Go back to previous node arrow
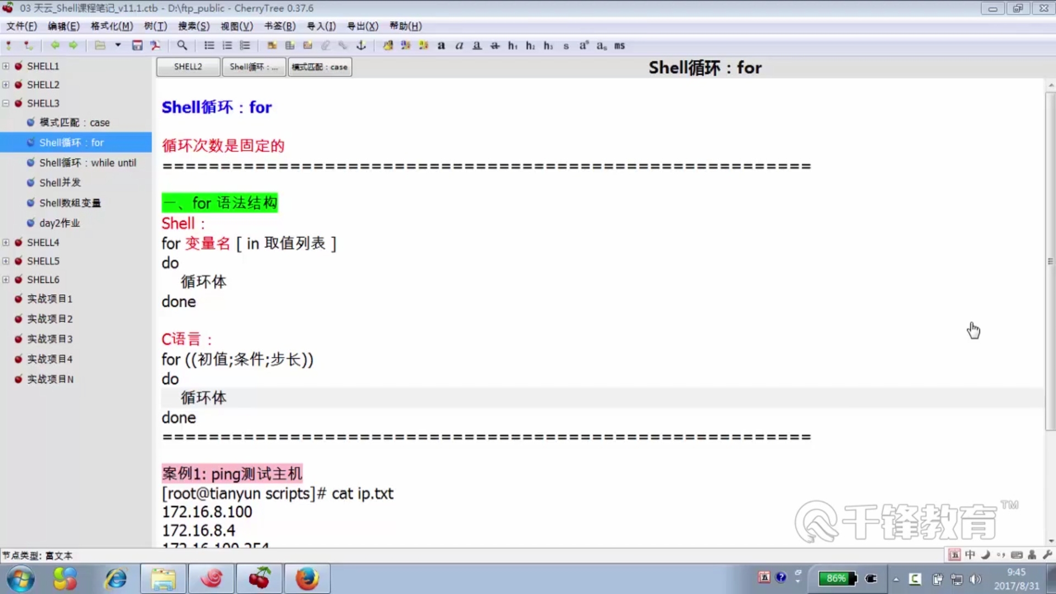Screen dimensions: 1056x594 tap(54, 46)
